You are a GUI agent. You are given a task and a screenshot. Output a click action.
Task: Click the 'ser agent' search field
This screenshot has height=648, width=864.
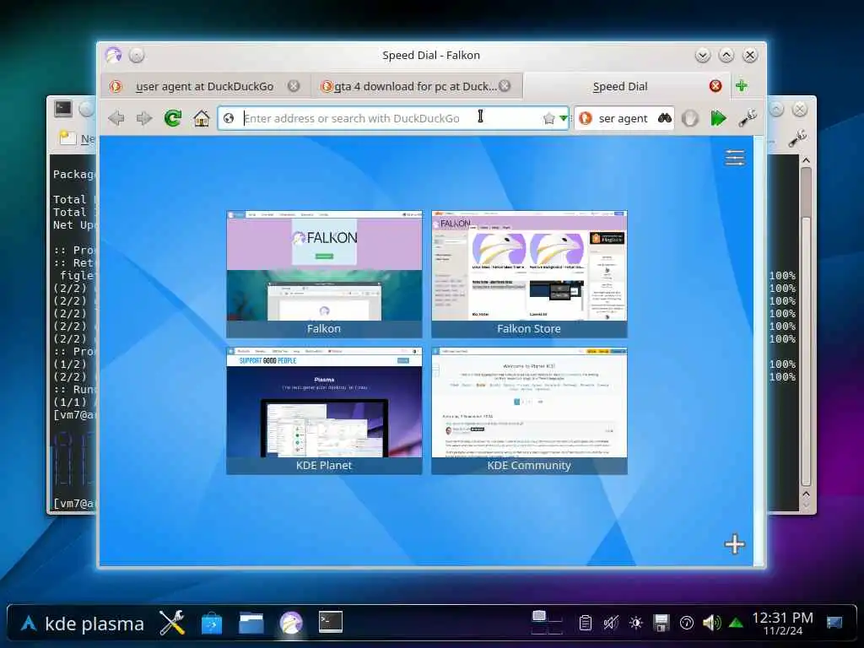[624, 118]
